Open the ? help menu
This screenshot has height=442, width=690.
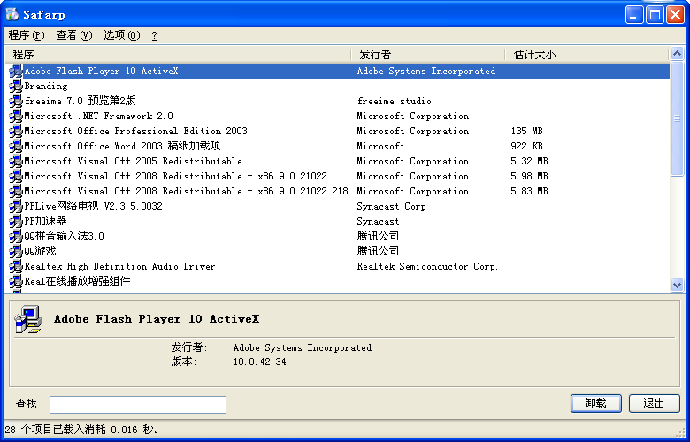pos(154,35)
